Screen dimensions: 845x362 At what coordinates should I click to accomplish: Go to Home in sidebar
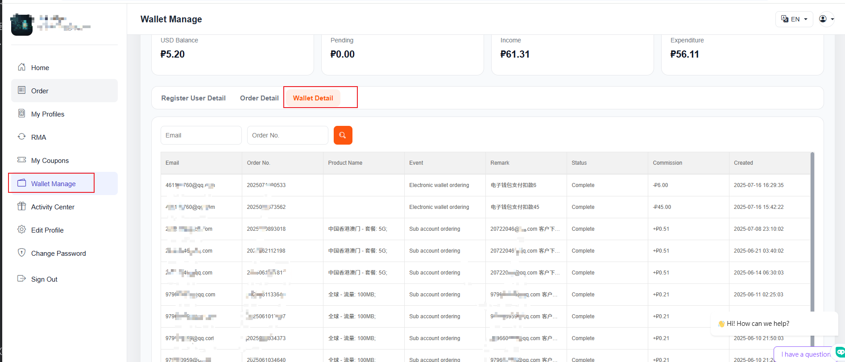click(x=64, y=67)
